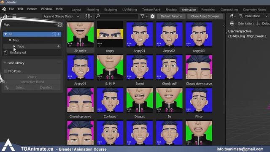Open the File menu
The image size is (270, 152).
[11, 9]
